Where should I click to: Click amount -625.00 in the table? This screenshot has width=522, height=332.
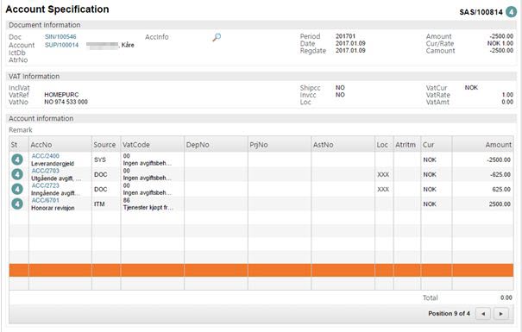pyautogui.click(x=500, y=174)
